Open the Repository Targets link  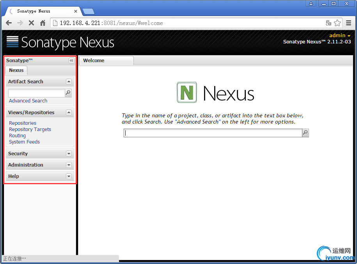coord(30,129)
